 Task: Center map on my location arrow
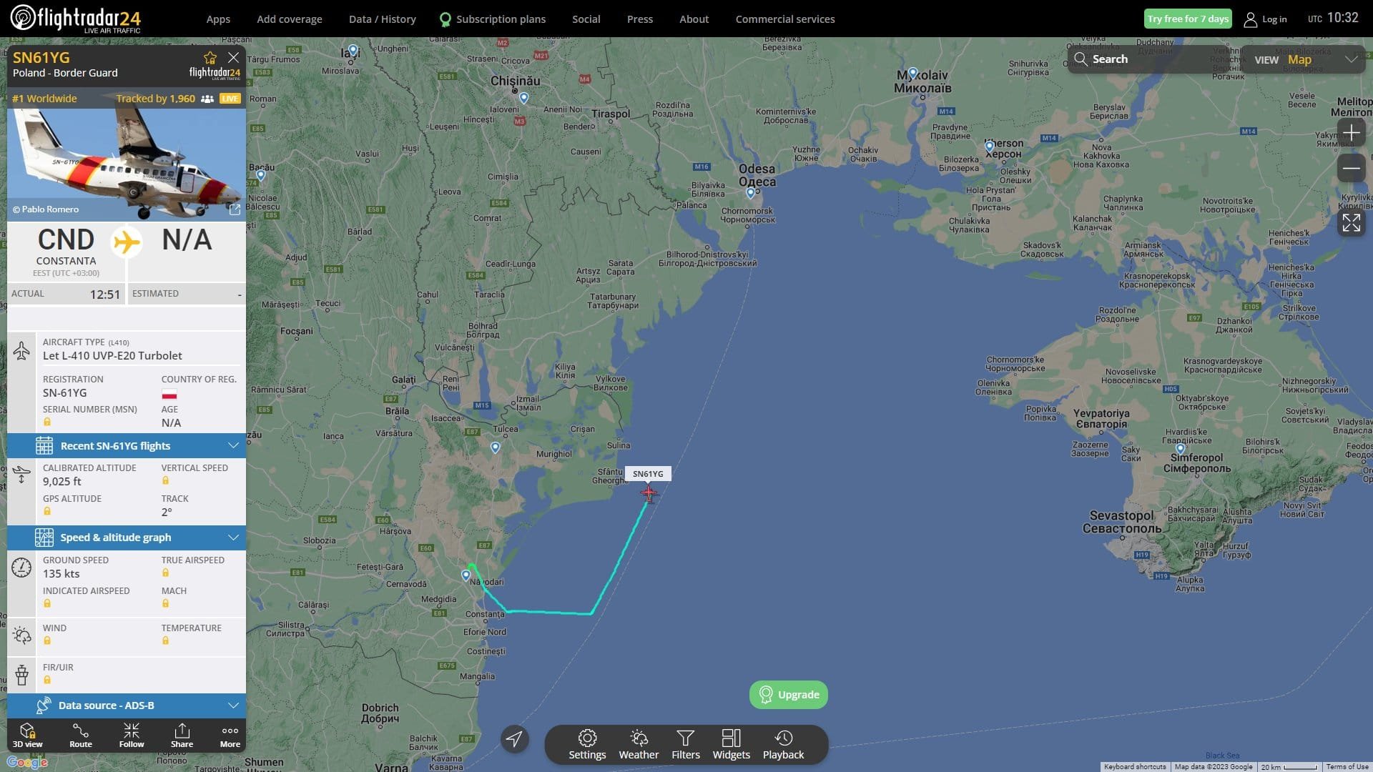point(514,738)
